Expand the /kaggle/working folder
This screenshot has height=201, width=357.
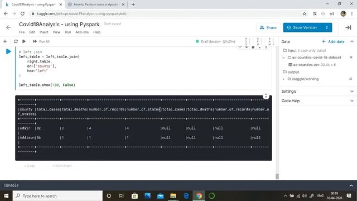point(283,79)
